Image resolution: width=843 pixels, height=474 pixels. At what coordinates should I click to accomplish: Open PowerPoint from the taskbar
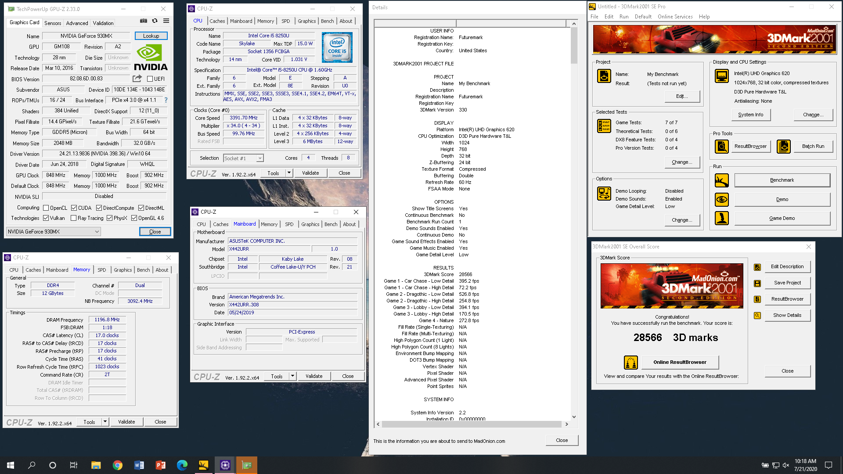(160, 465)
